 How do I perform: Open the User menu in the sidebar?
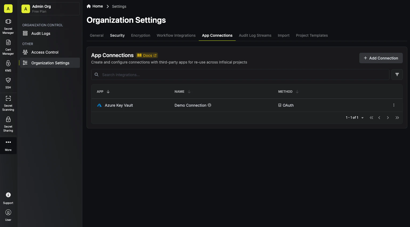pos(8,215)
